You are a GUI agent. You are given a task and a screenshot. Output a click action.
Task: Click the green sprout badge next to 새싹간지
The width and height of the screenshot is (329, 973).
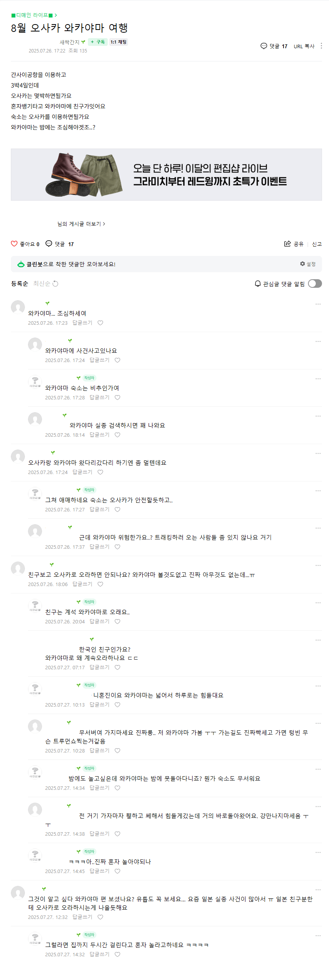[83, 42]
